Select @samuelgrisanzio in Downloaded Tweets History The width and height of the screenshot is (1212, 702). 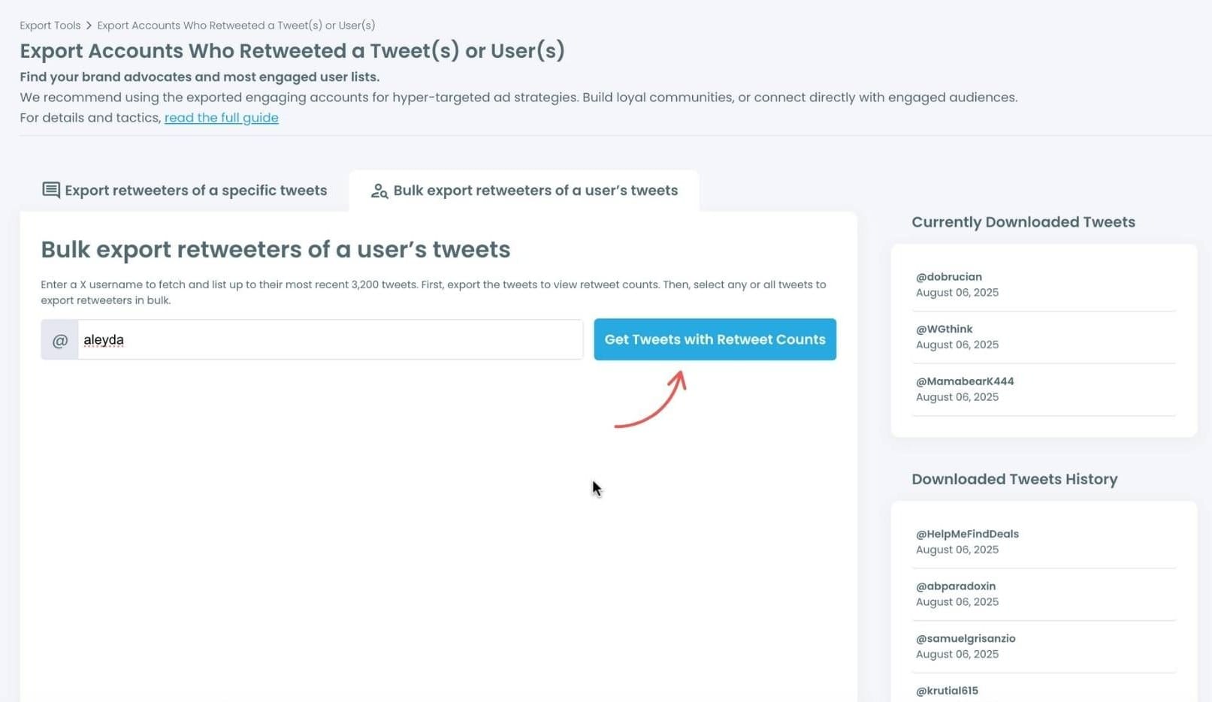[x=966, y=637]
